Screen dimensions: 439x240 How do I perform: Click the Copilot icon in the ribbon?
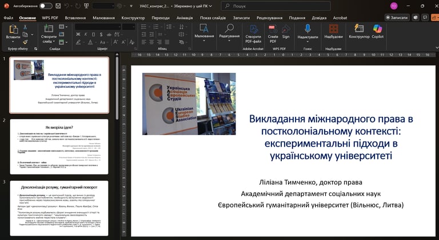point(377,29)
